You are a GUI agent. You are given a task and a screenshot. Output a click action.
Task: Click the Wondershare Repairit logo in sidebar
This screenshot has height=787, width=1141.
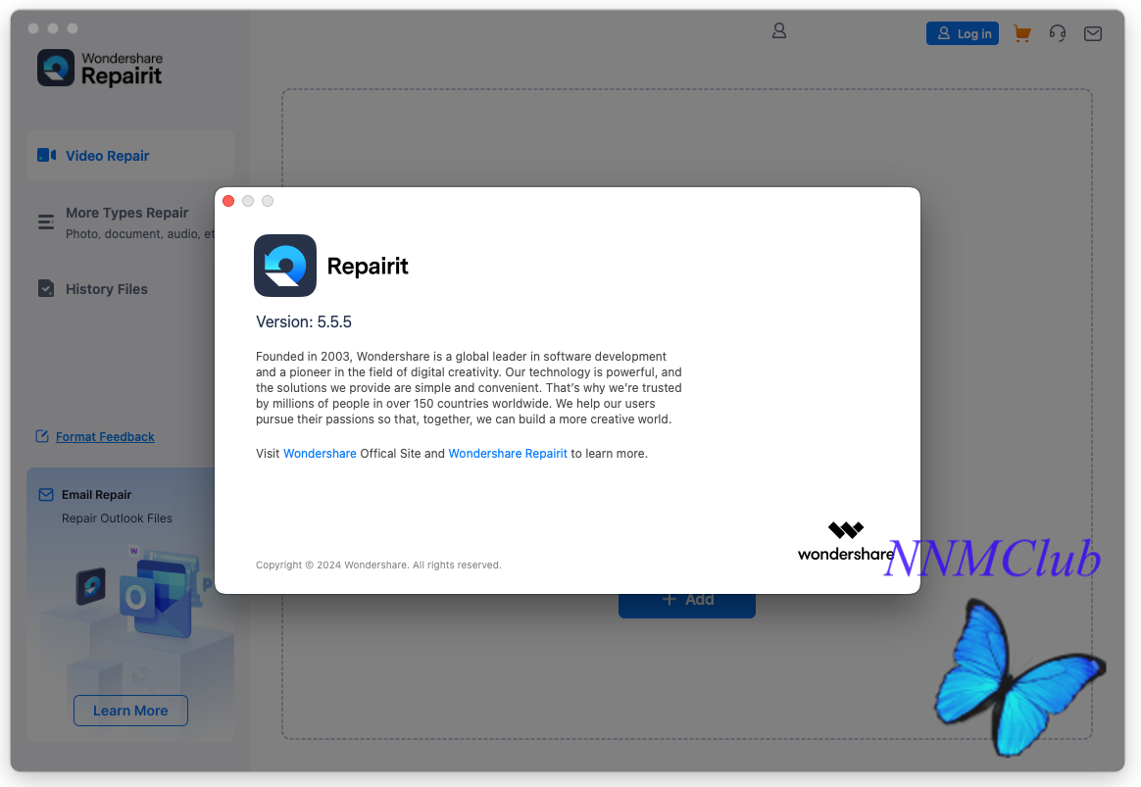[x=100, y=69]
